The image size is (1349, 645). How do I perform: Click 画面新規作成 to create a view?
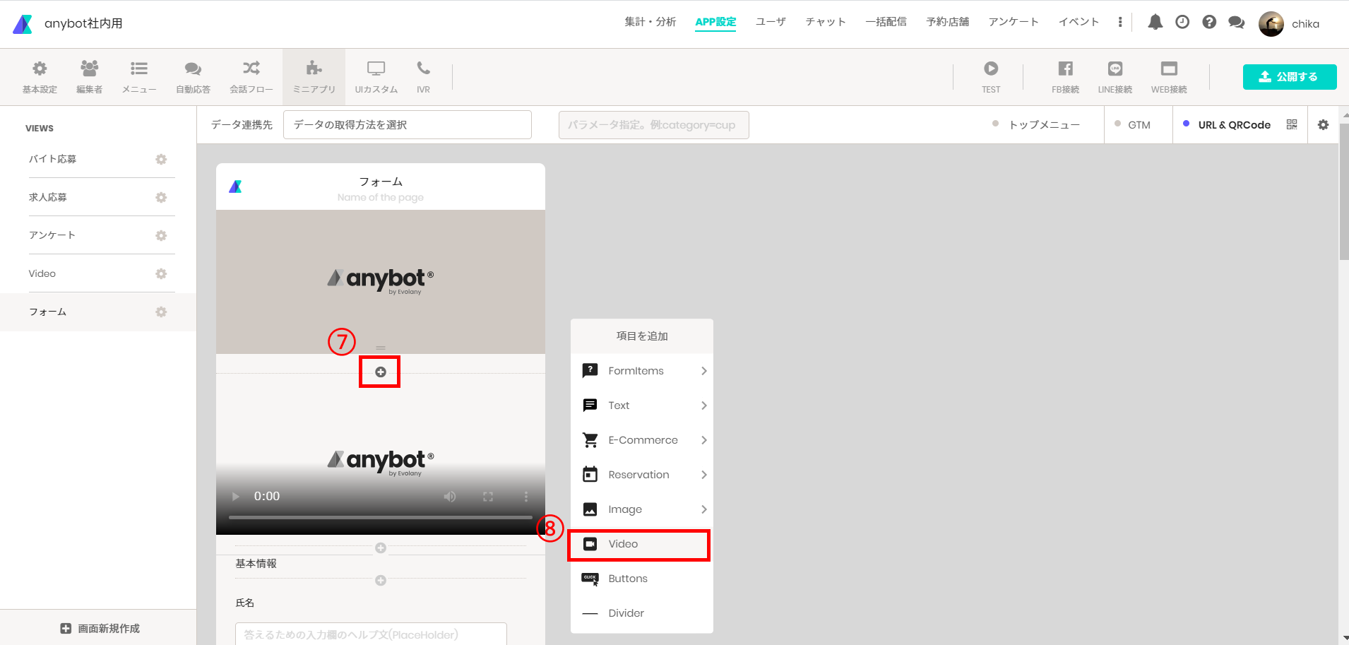tap(100, 628)
